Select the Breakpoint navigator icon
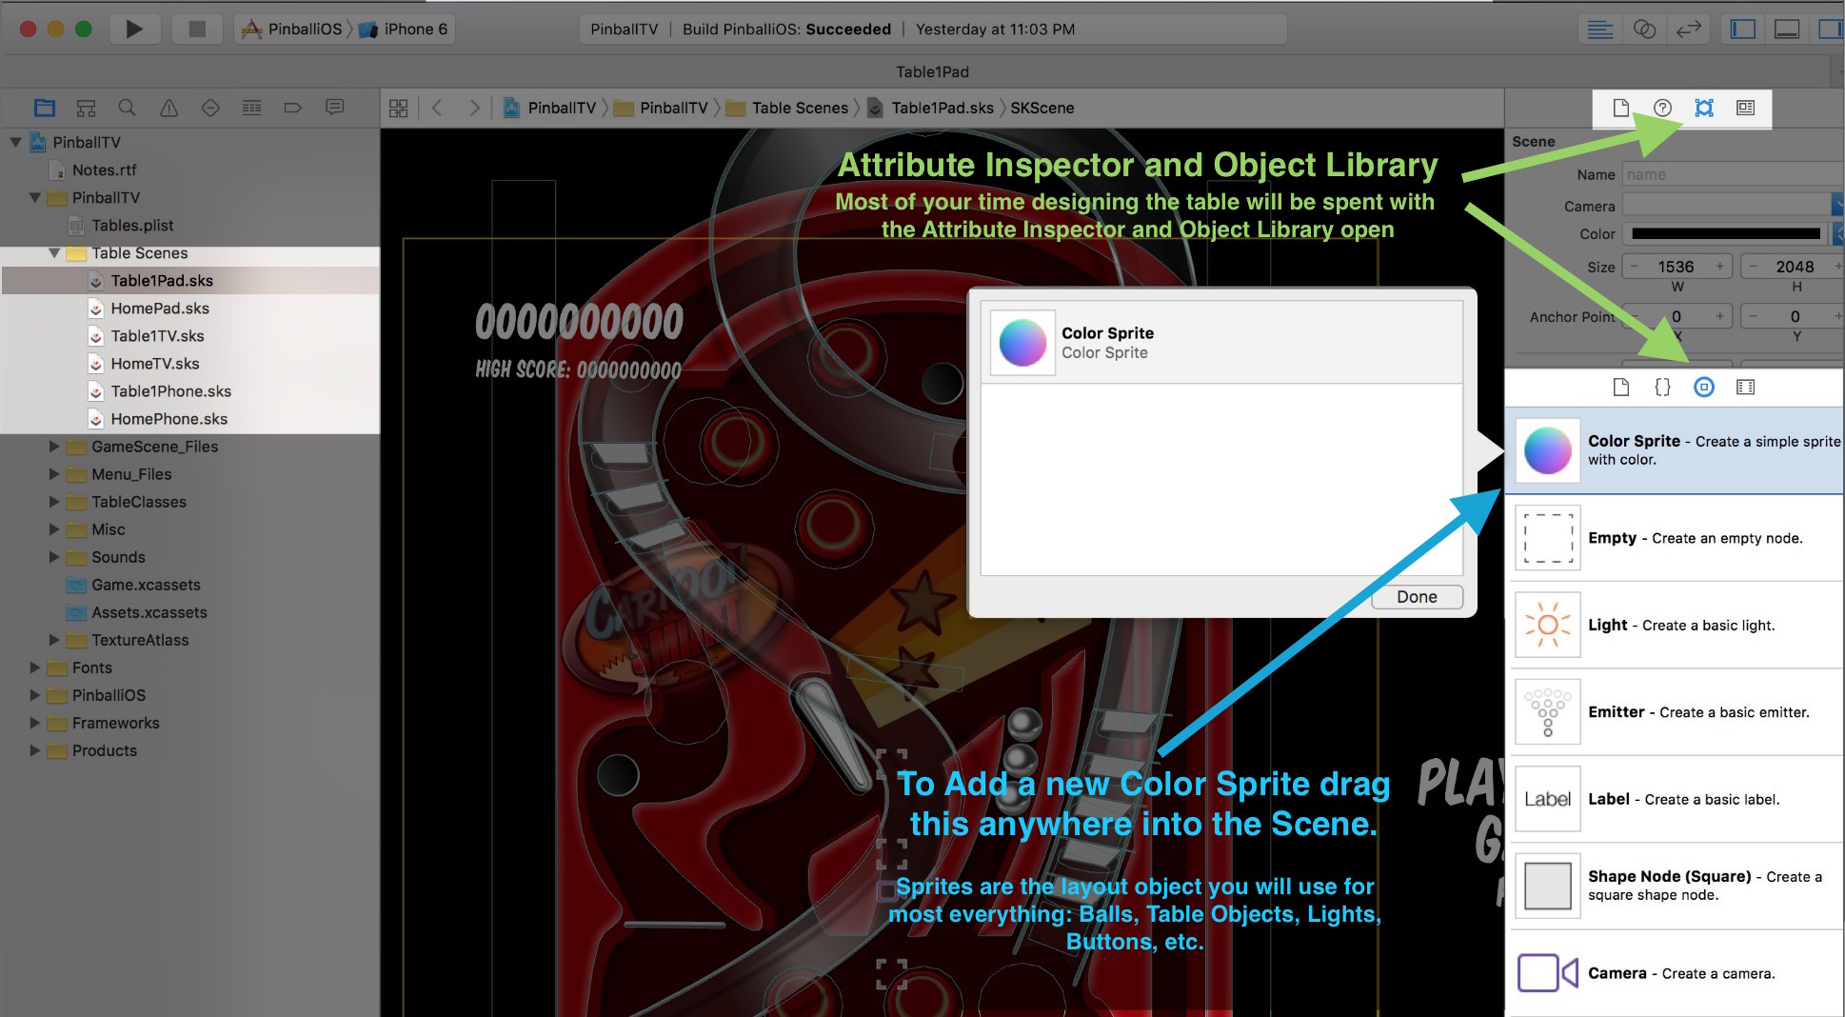 click(x=291, y=108)
